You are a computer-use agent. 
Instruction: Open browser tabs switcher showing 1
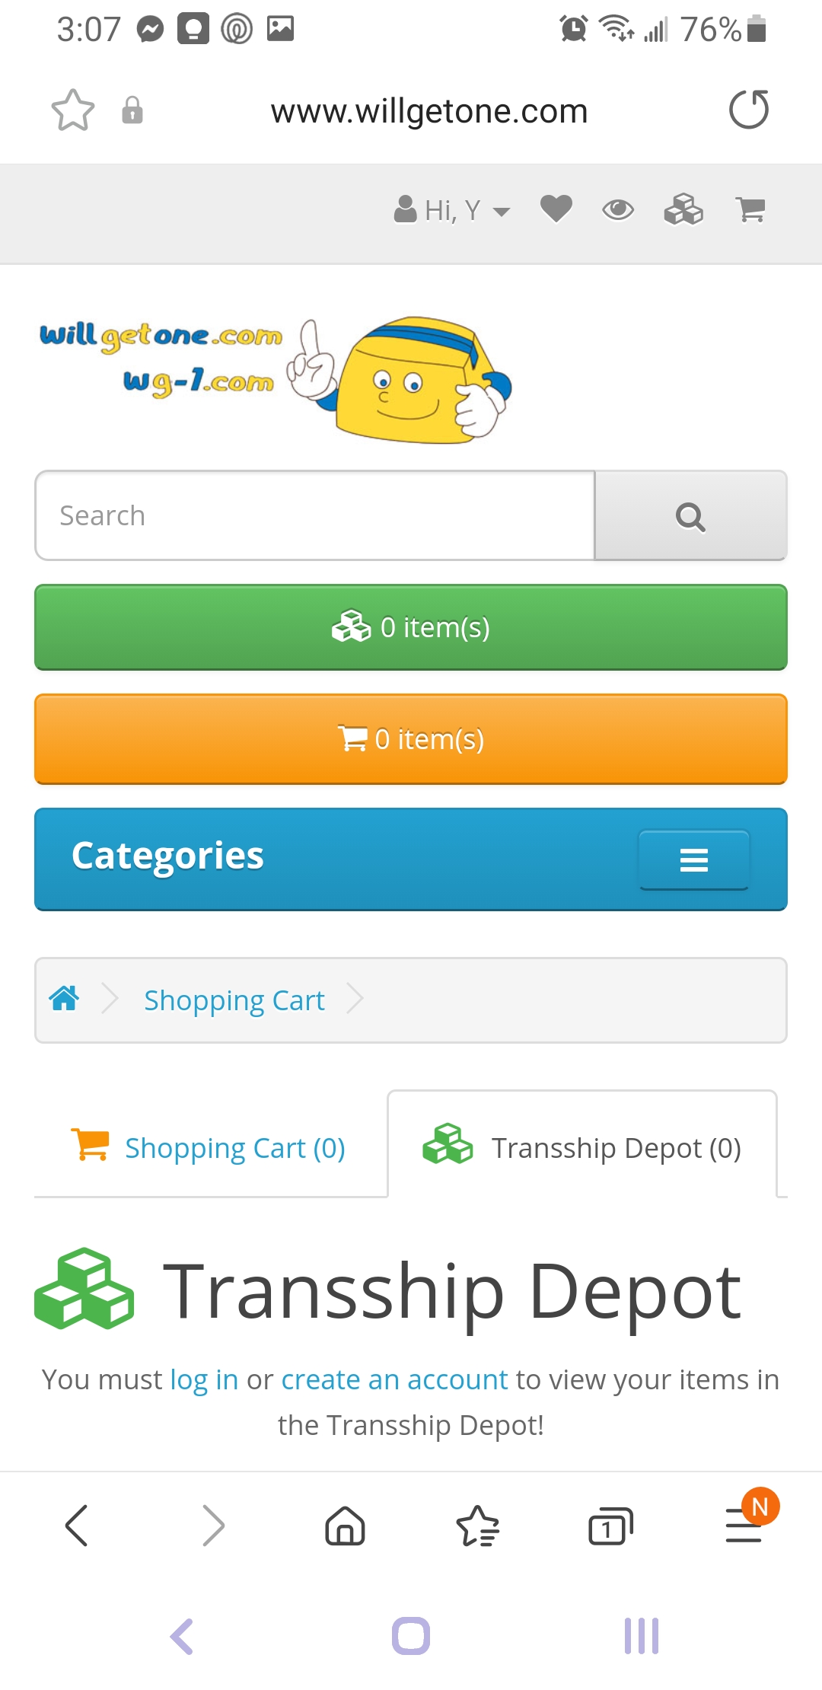(610, 1526)
